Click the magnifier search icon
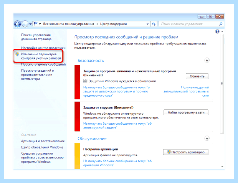Screen dimensions: 238x183 coord(221,24)
